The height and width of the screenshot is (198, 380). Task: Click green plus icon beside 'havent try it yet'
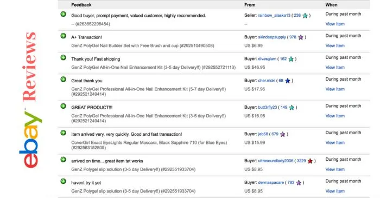64,181
